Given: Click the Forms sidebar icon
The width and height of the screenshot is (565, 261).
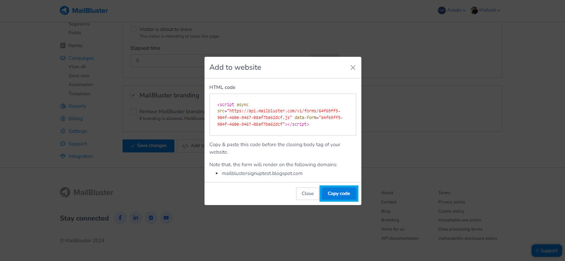Looking at the screenshot, I should point(63,46).
